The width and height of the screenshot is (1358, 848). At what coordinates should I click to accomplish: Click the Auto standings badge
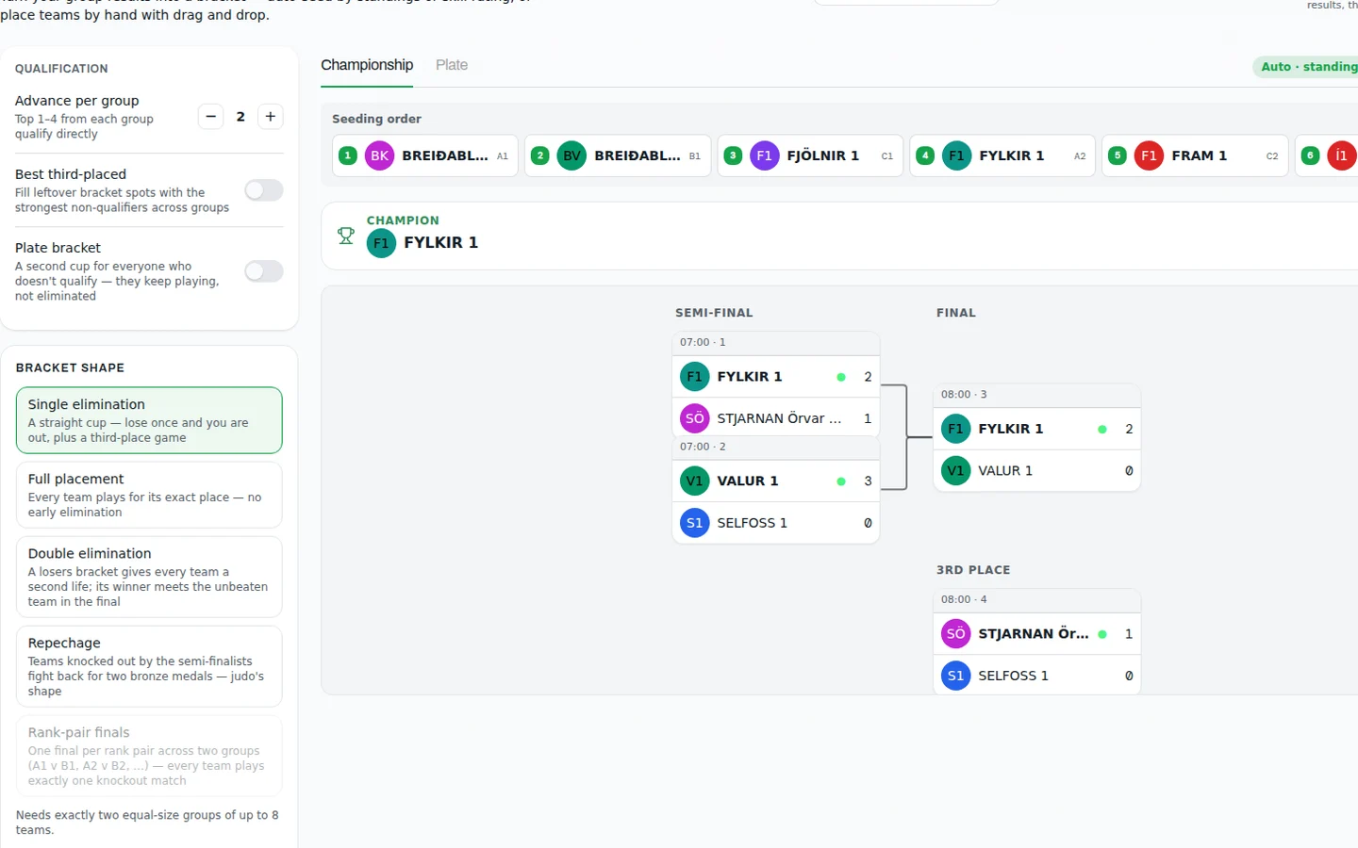click(x=1306, y=67)
